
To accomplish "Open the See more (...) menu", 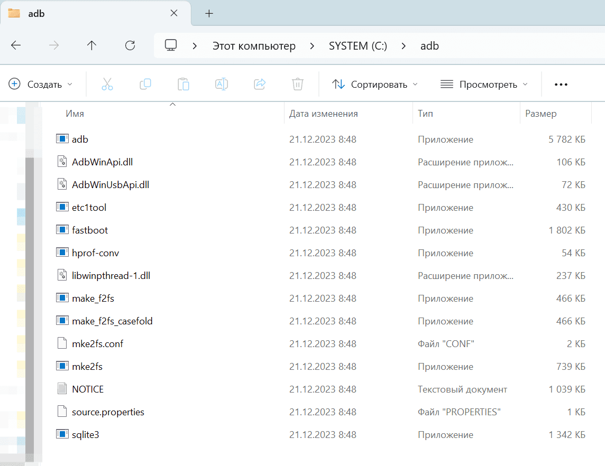I will coord(561,84).
